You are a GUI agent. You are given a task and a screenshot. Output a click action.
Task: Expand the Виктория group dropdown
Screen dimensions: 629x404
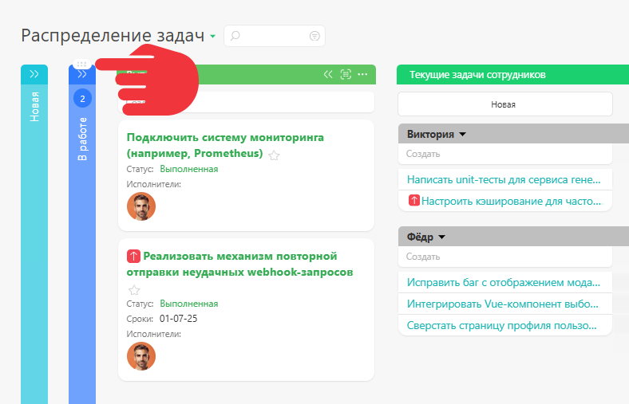pos(462,135)
